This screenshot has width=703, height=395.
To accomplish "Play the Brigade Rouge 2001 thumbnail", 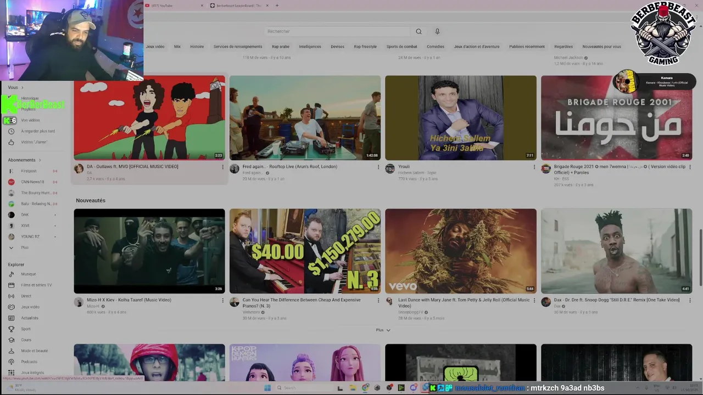I will [x=616, y=118].
